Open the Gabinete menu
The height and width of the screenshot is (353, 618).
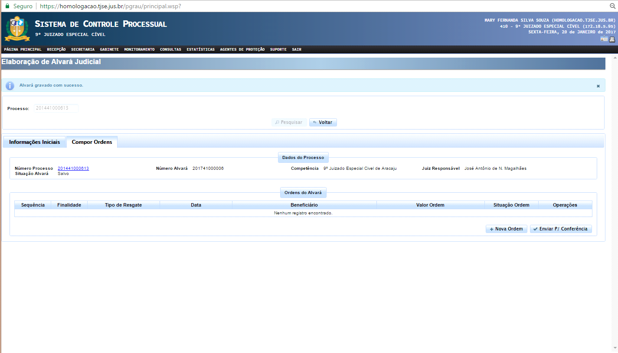109,49
